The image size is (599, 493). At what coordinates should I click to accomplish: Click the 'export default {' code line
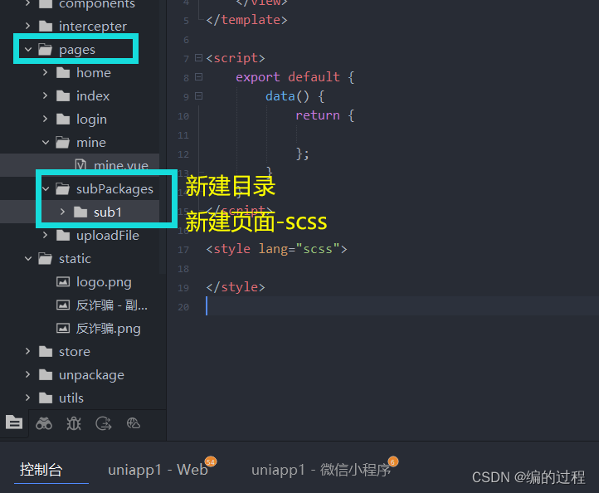[295, 77]
